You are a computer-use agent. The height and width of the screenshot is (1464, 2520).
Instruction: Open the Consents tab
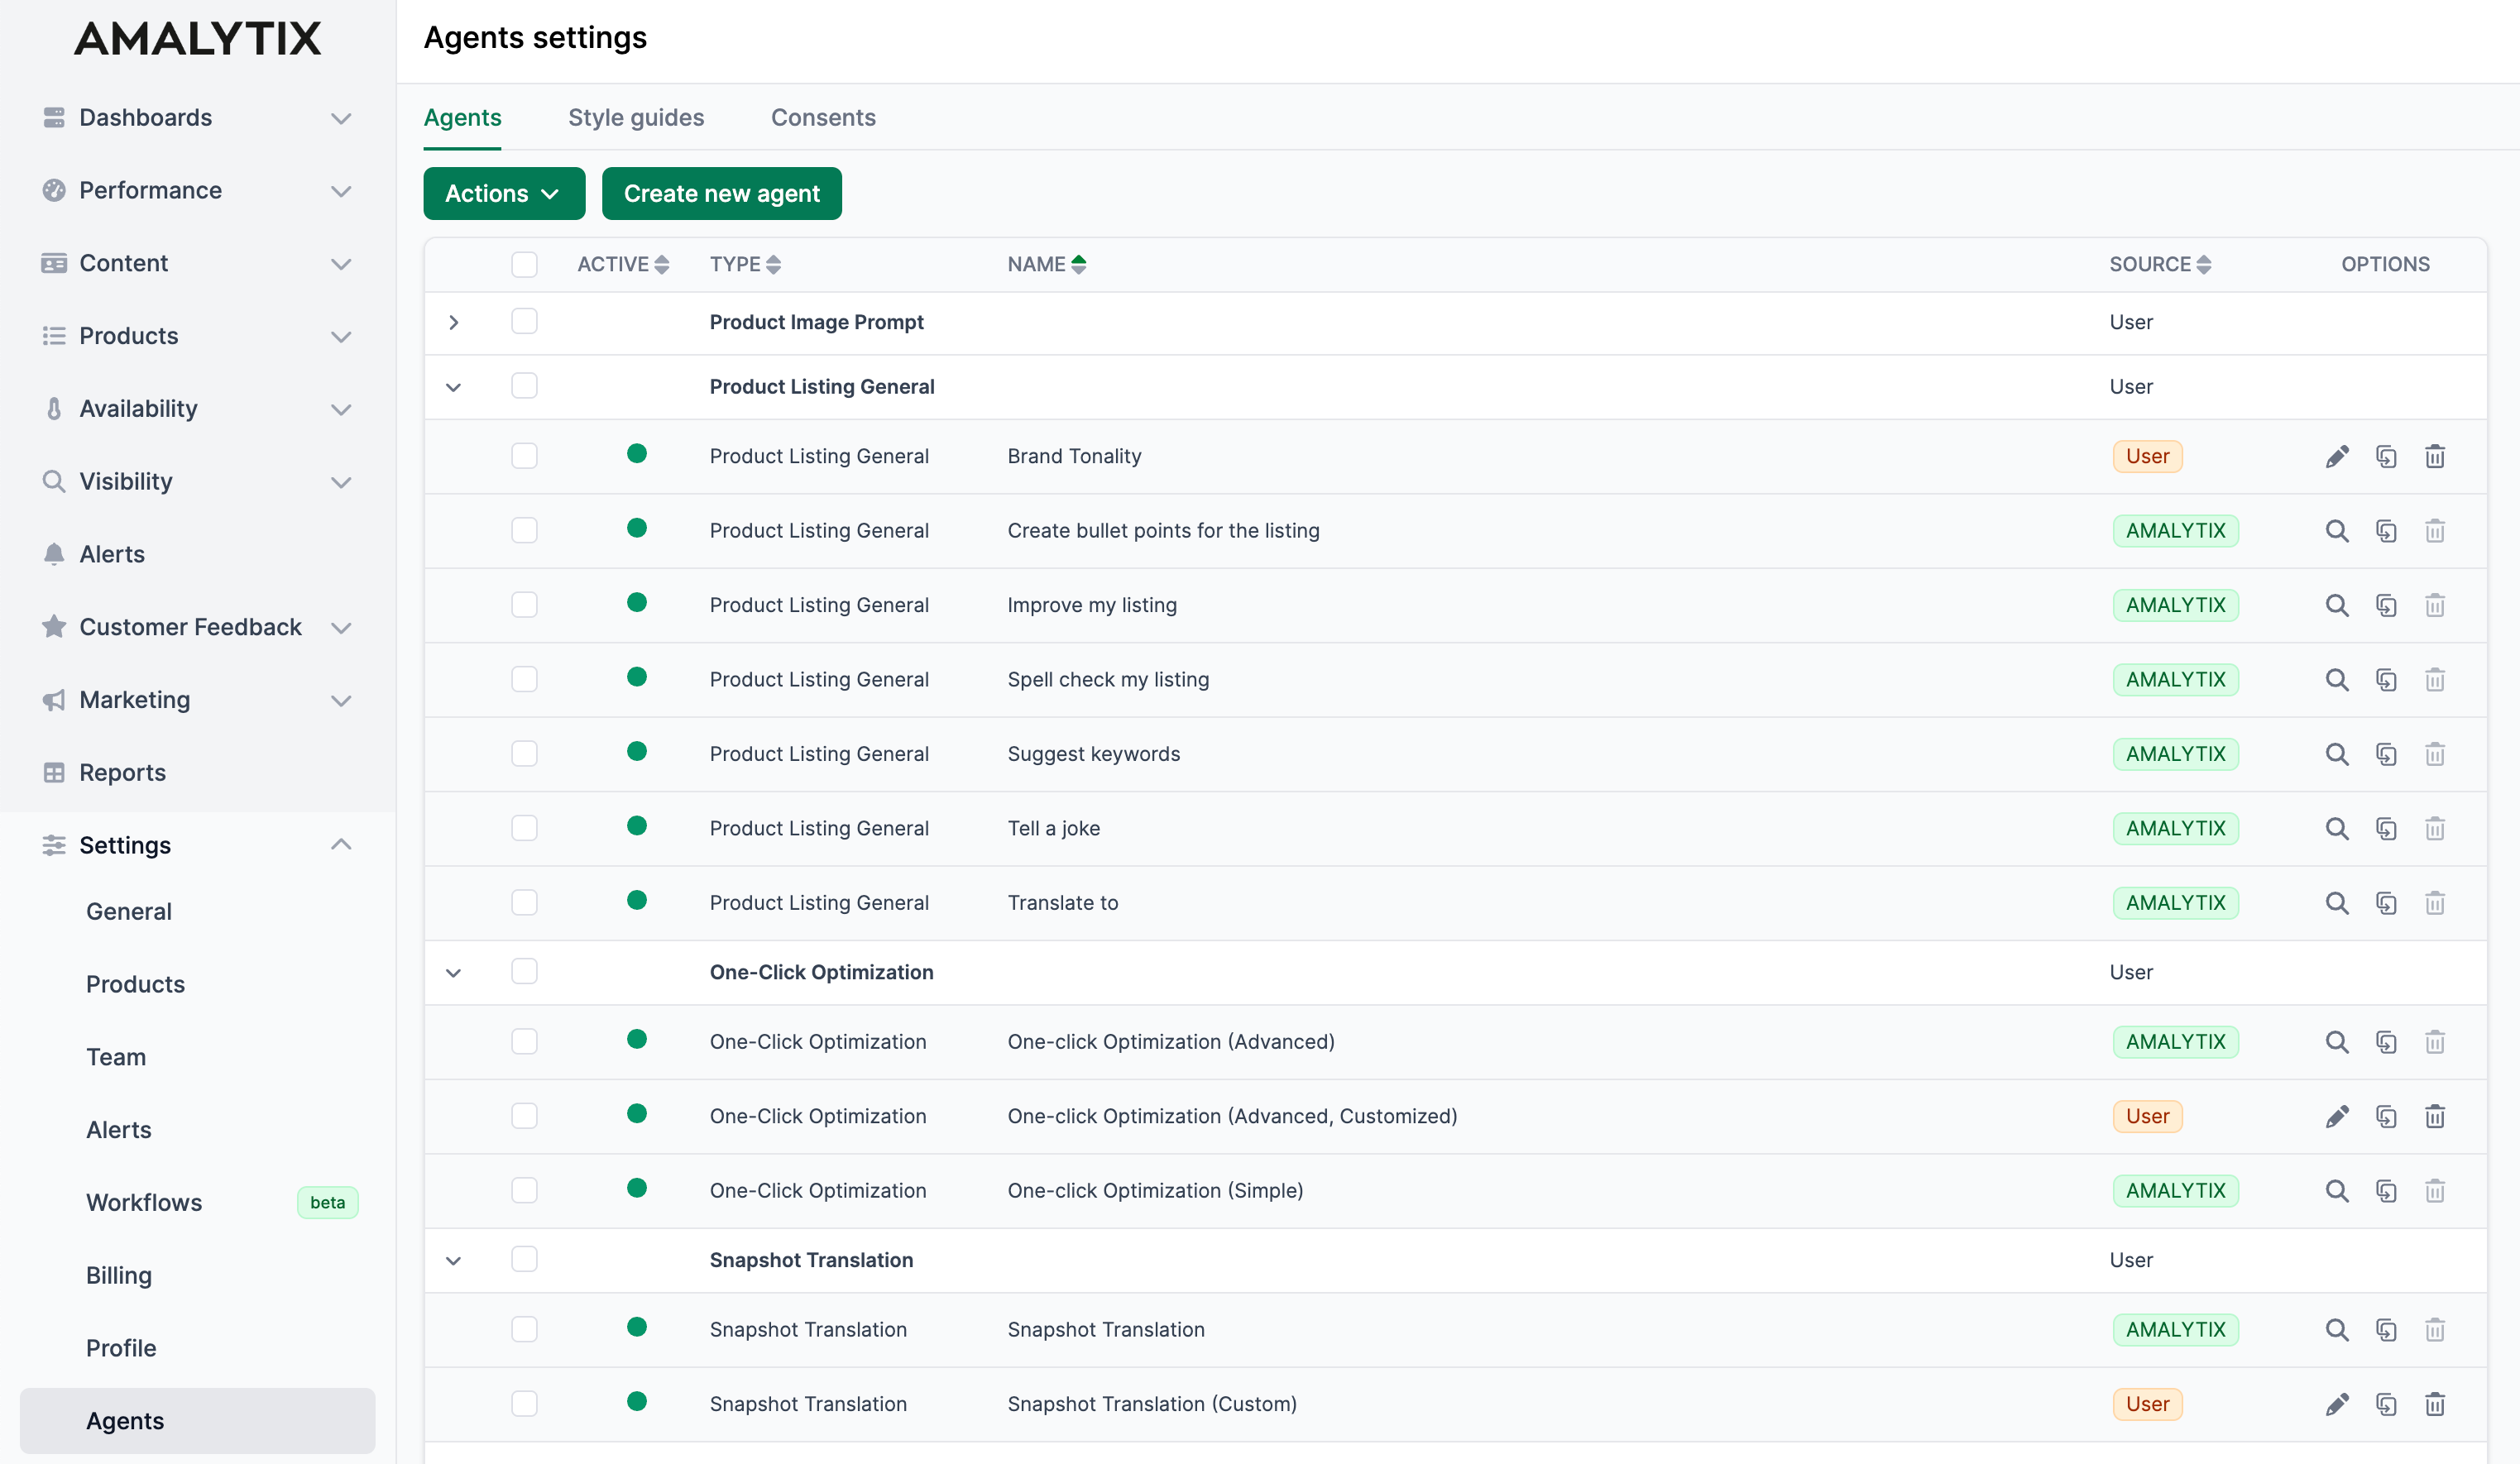(x=823, y=117)
